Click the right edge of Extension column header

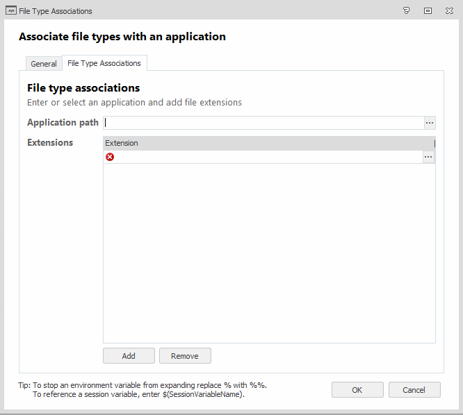(434, 143)
